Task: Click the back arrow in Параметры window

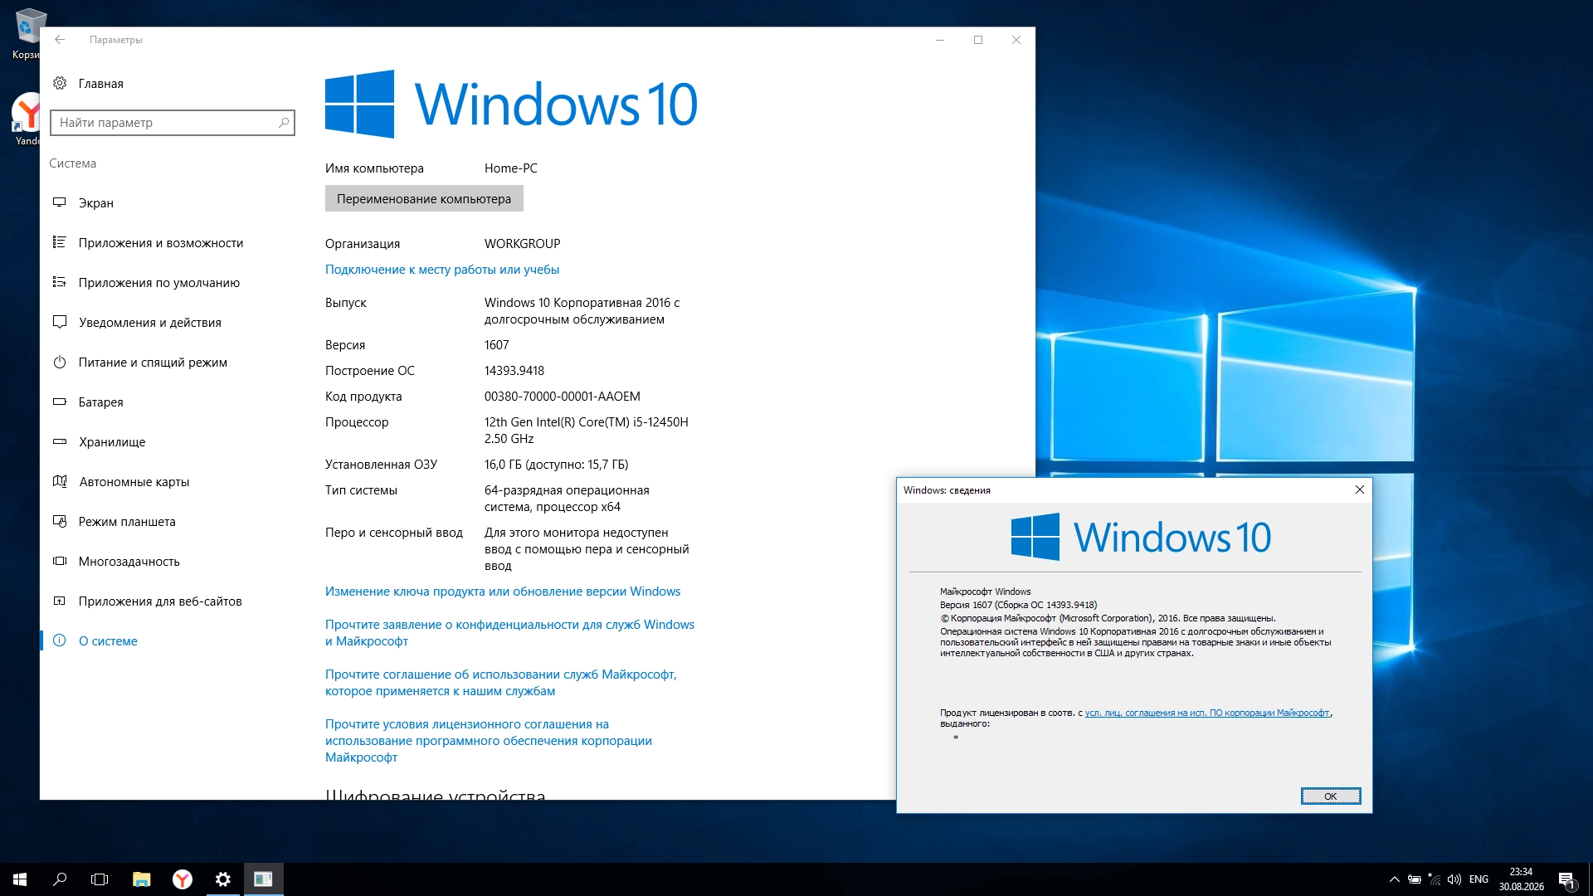Action: pos(60,40)
